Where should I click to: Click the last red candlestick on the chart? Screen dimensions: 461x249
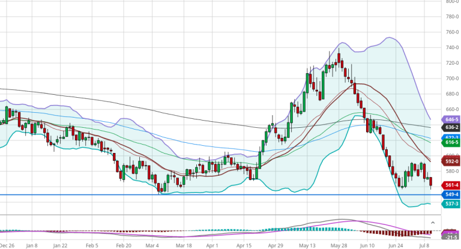tap(432, 181)
